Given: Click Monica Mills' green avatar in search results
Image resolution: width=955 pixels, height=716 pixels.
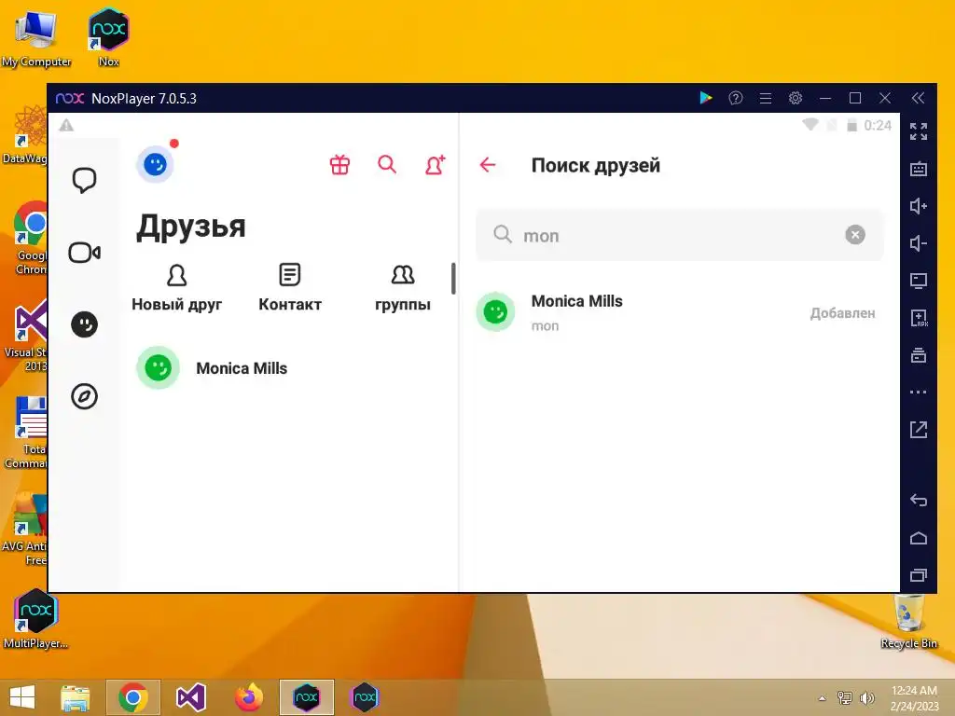Looking at the screenshot, I should tap(495, 312).
